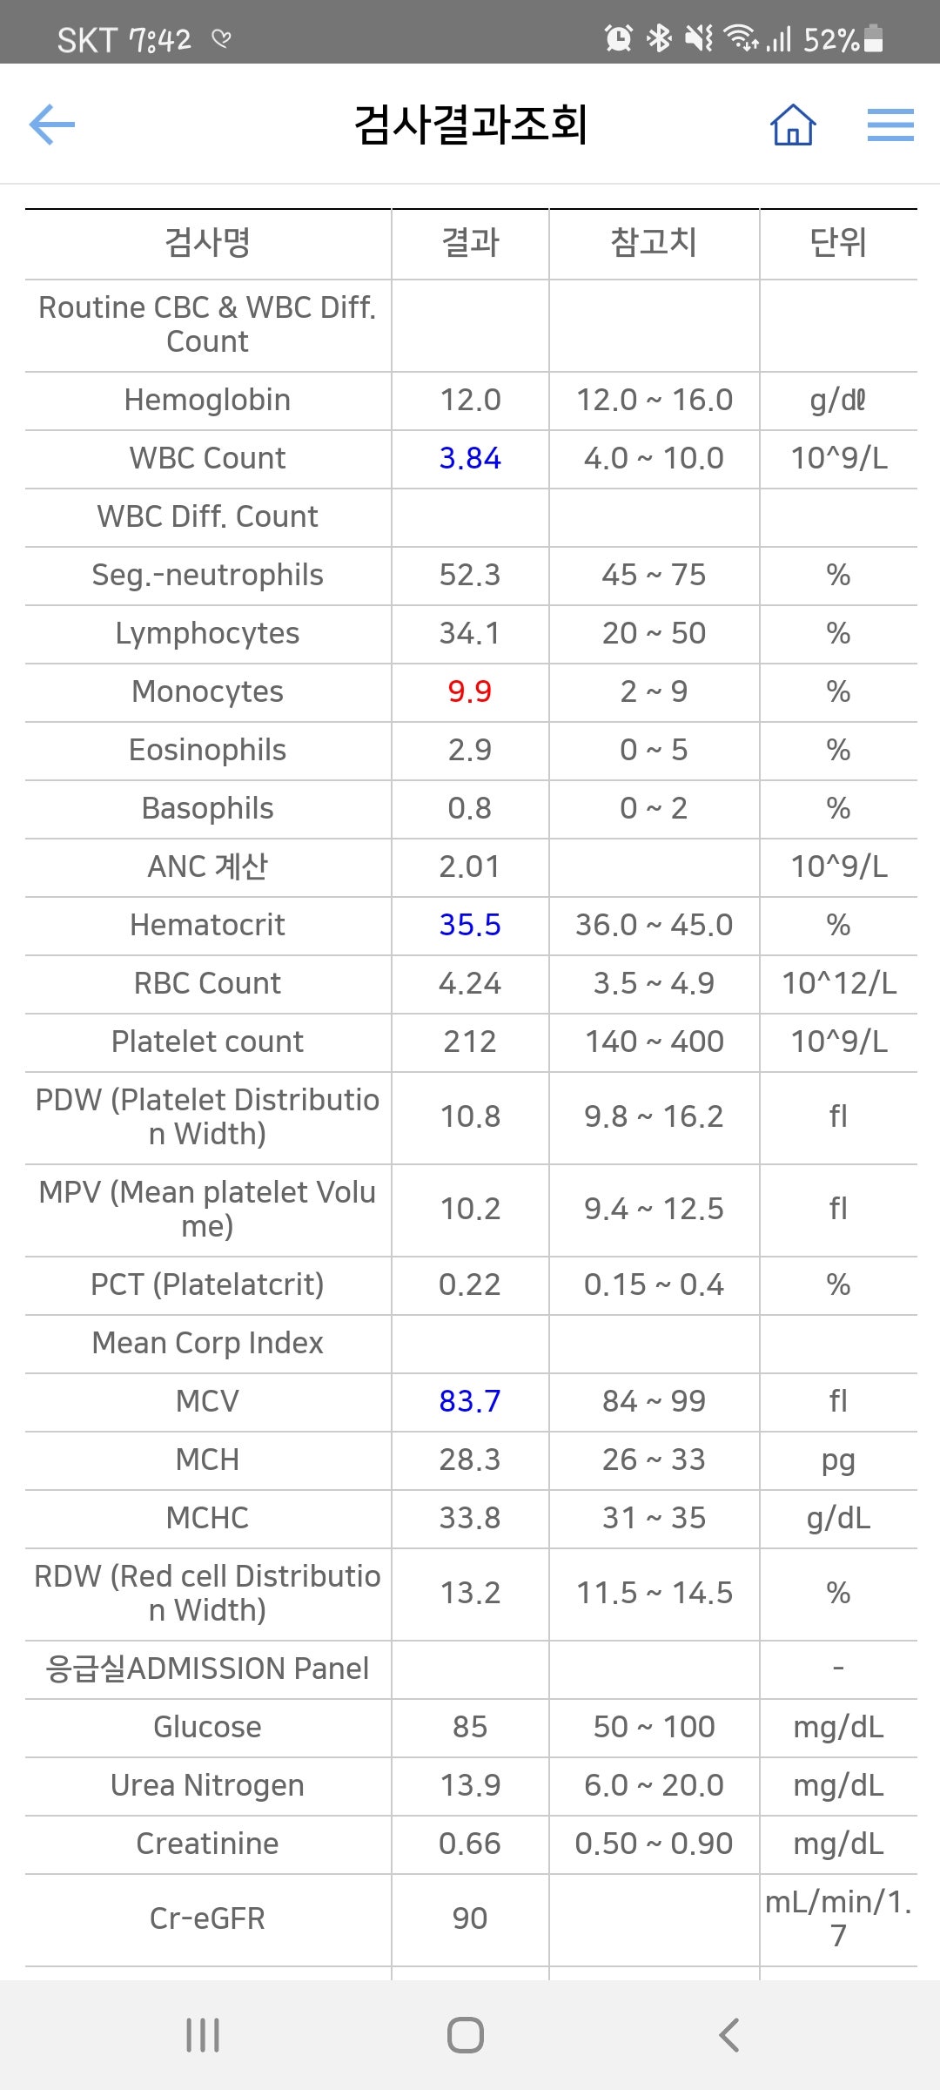940x2090 pixels.
Task: Tap the MCV result 83.7
Action: click(x=470, y=1401)
